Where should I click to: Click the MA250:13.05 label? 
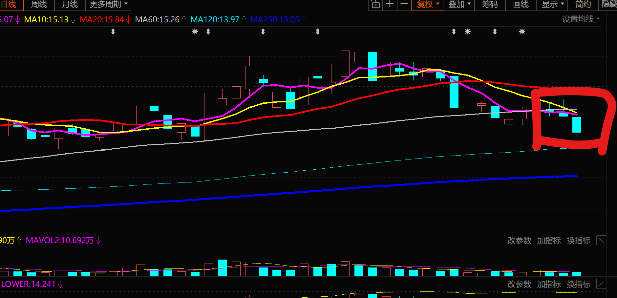coord(275,20)
